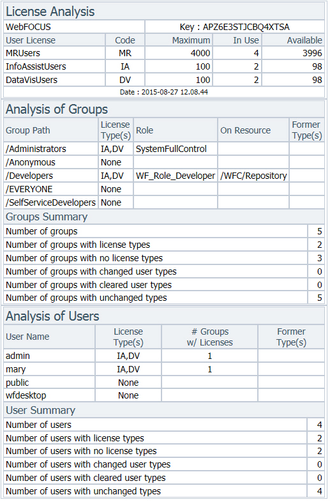Click the admin user name
330x502 pixels.
[x=18, y=356]
